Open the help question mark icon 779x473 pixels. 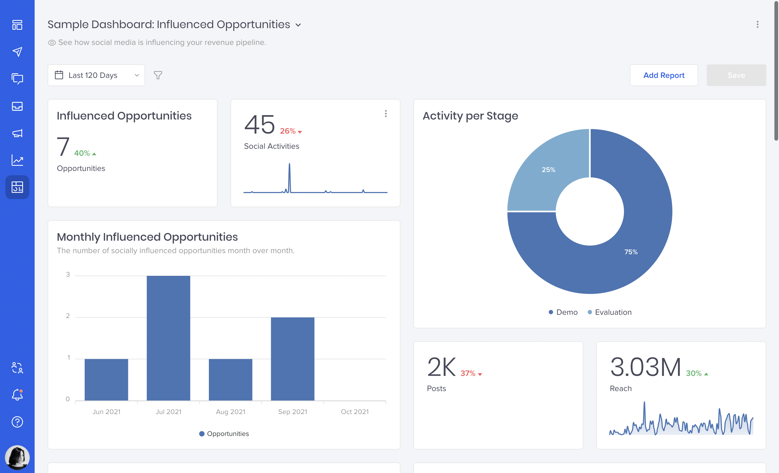(17, 422)
